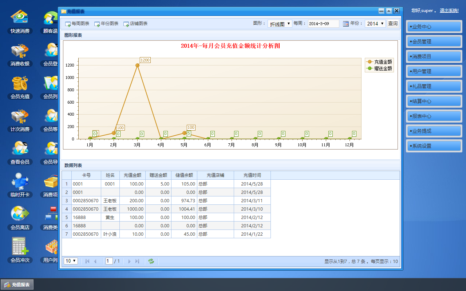Switch to the 年份图表 view

(106, 24)
